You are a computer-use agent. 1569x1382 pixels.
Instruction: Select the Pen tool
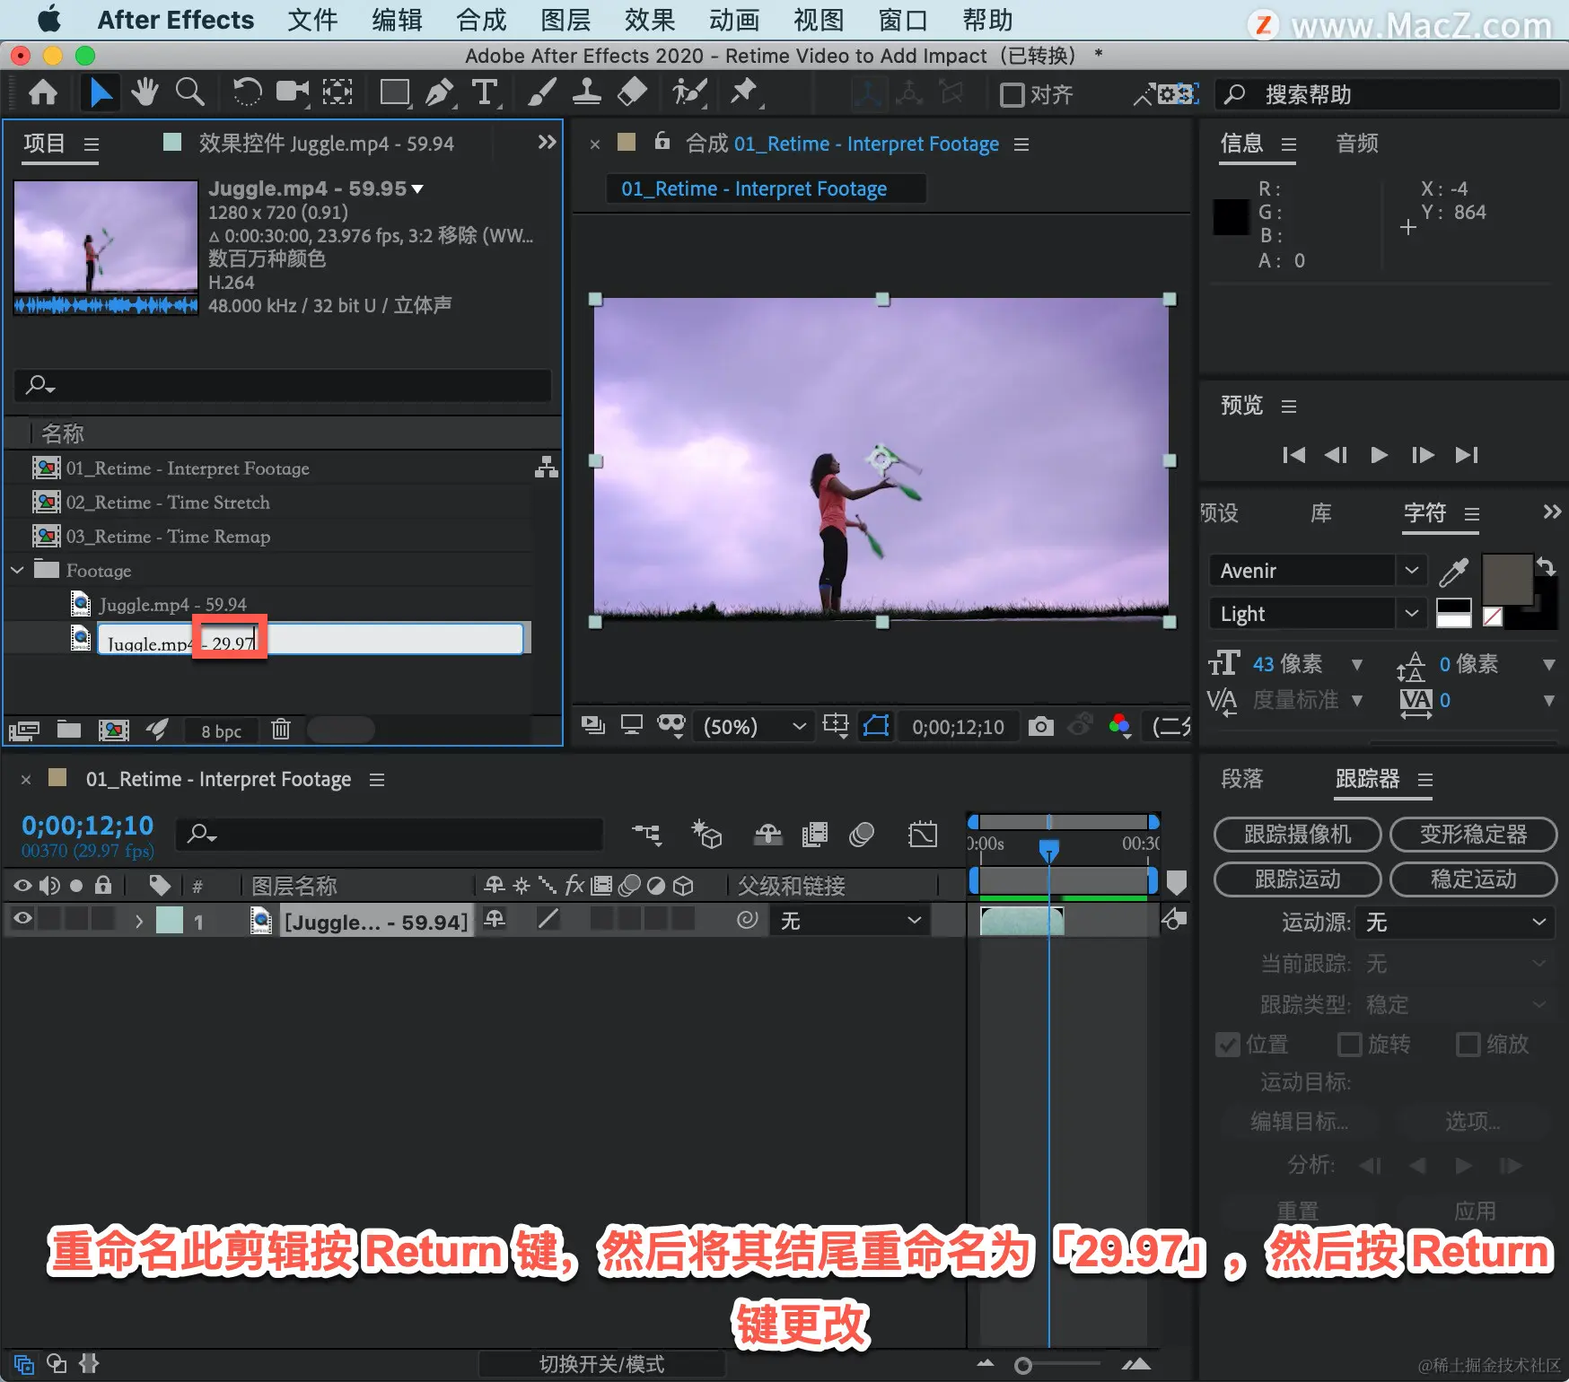pos(439,92)
